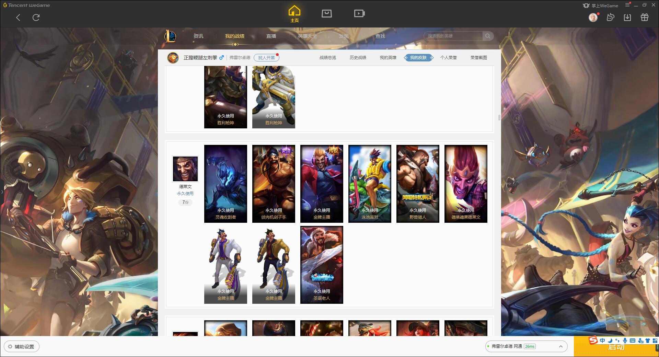This screenshot has width=659, height=357.
Task: Click the summoner profile avatar icon
Action: click(173, 58)
